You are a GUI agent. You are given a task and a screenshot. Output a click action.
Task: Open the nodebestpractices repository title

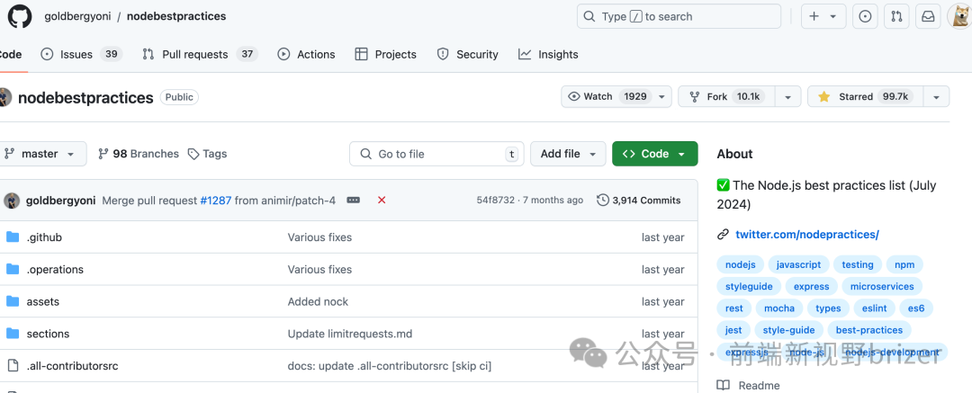coord(85,97)
